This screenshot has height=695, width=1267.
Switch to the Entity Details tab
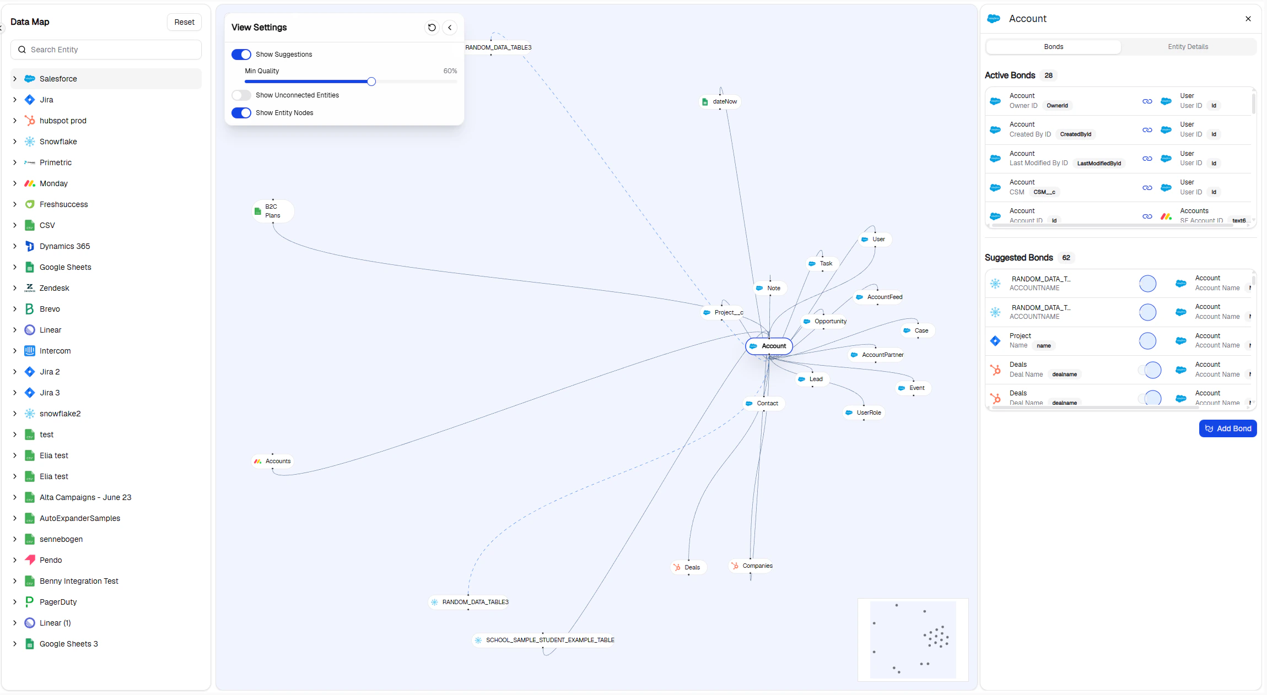(1188, 47)
